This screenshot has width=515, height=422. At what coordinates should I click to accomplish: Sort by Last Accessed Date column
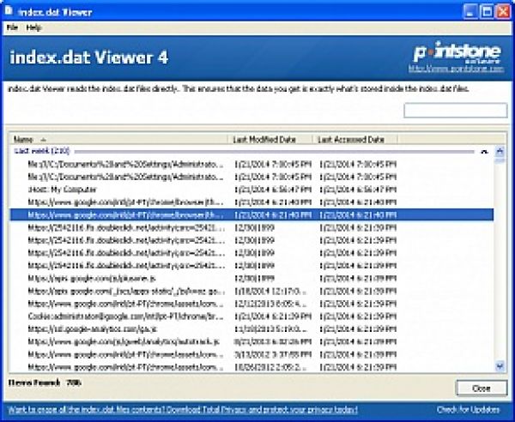[354, 140]
